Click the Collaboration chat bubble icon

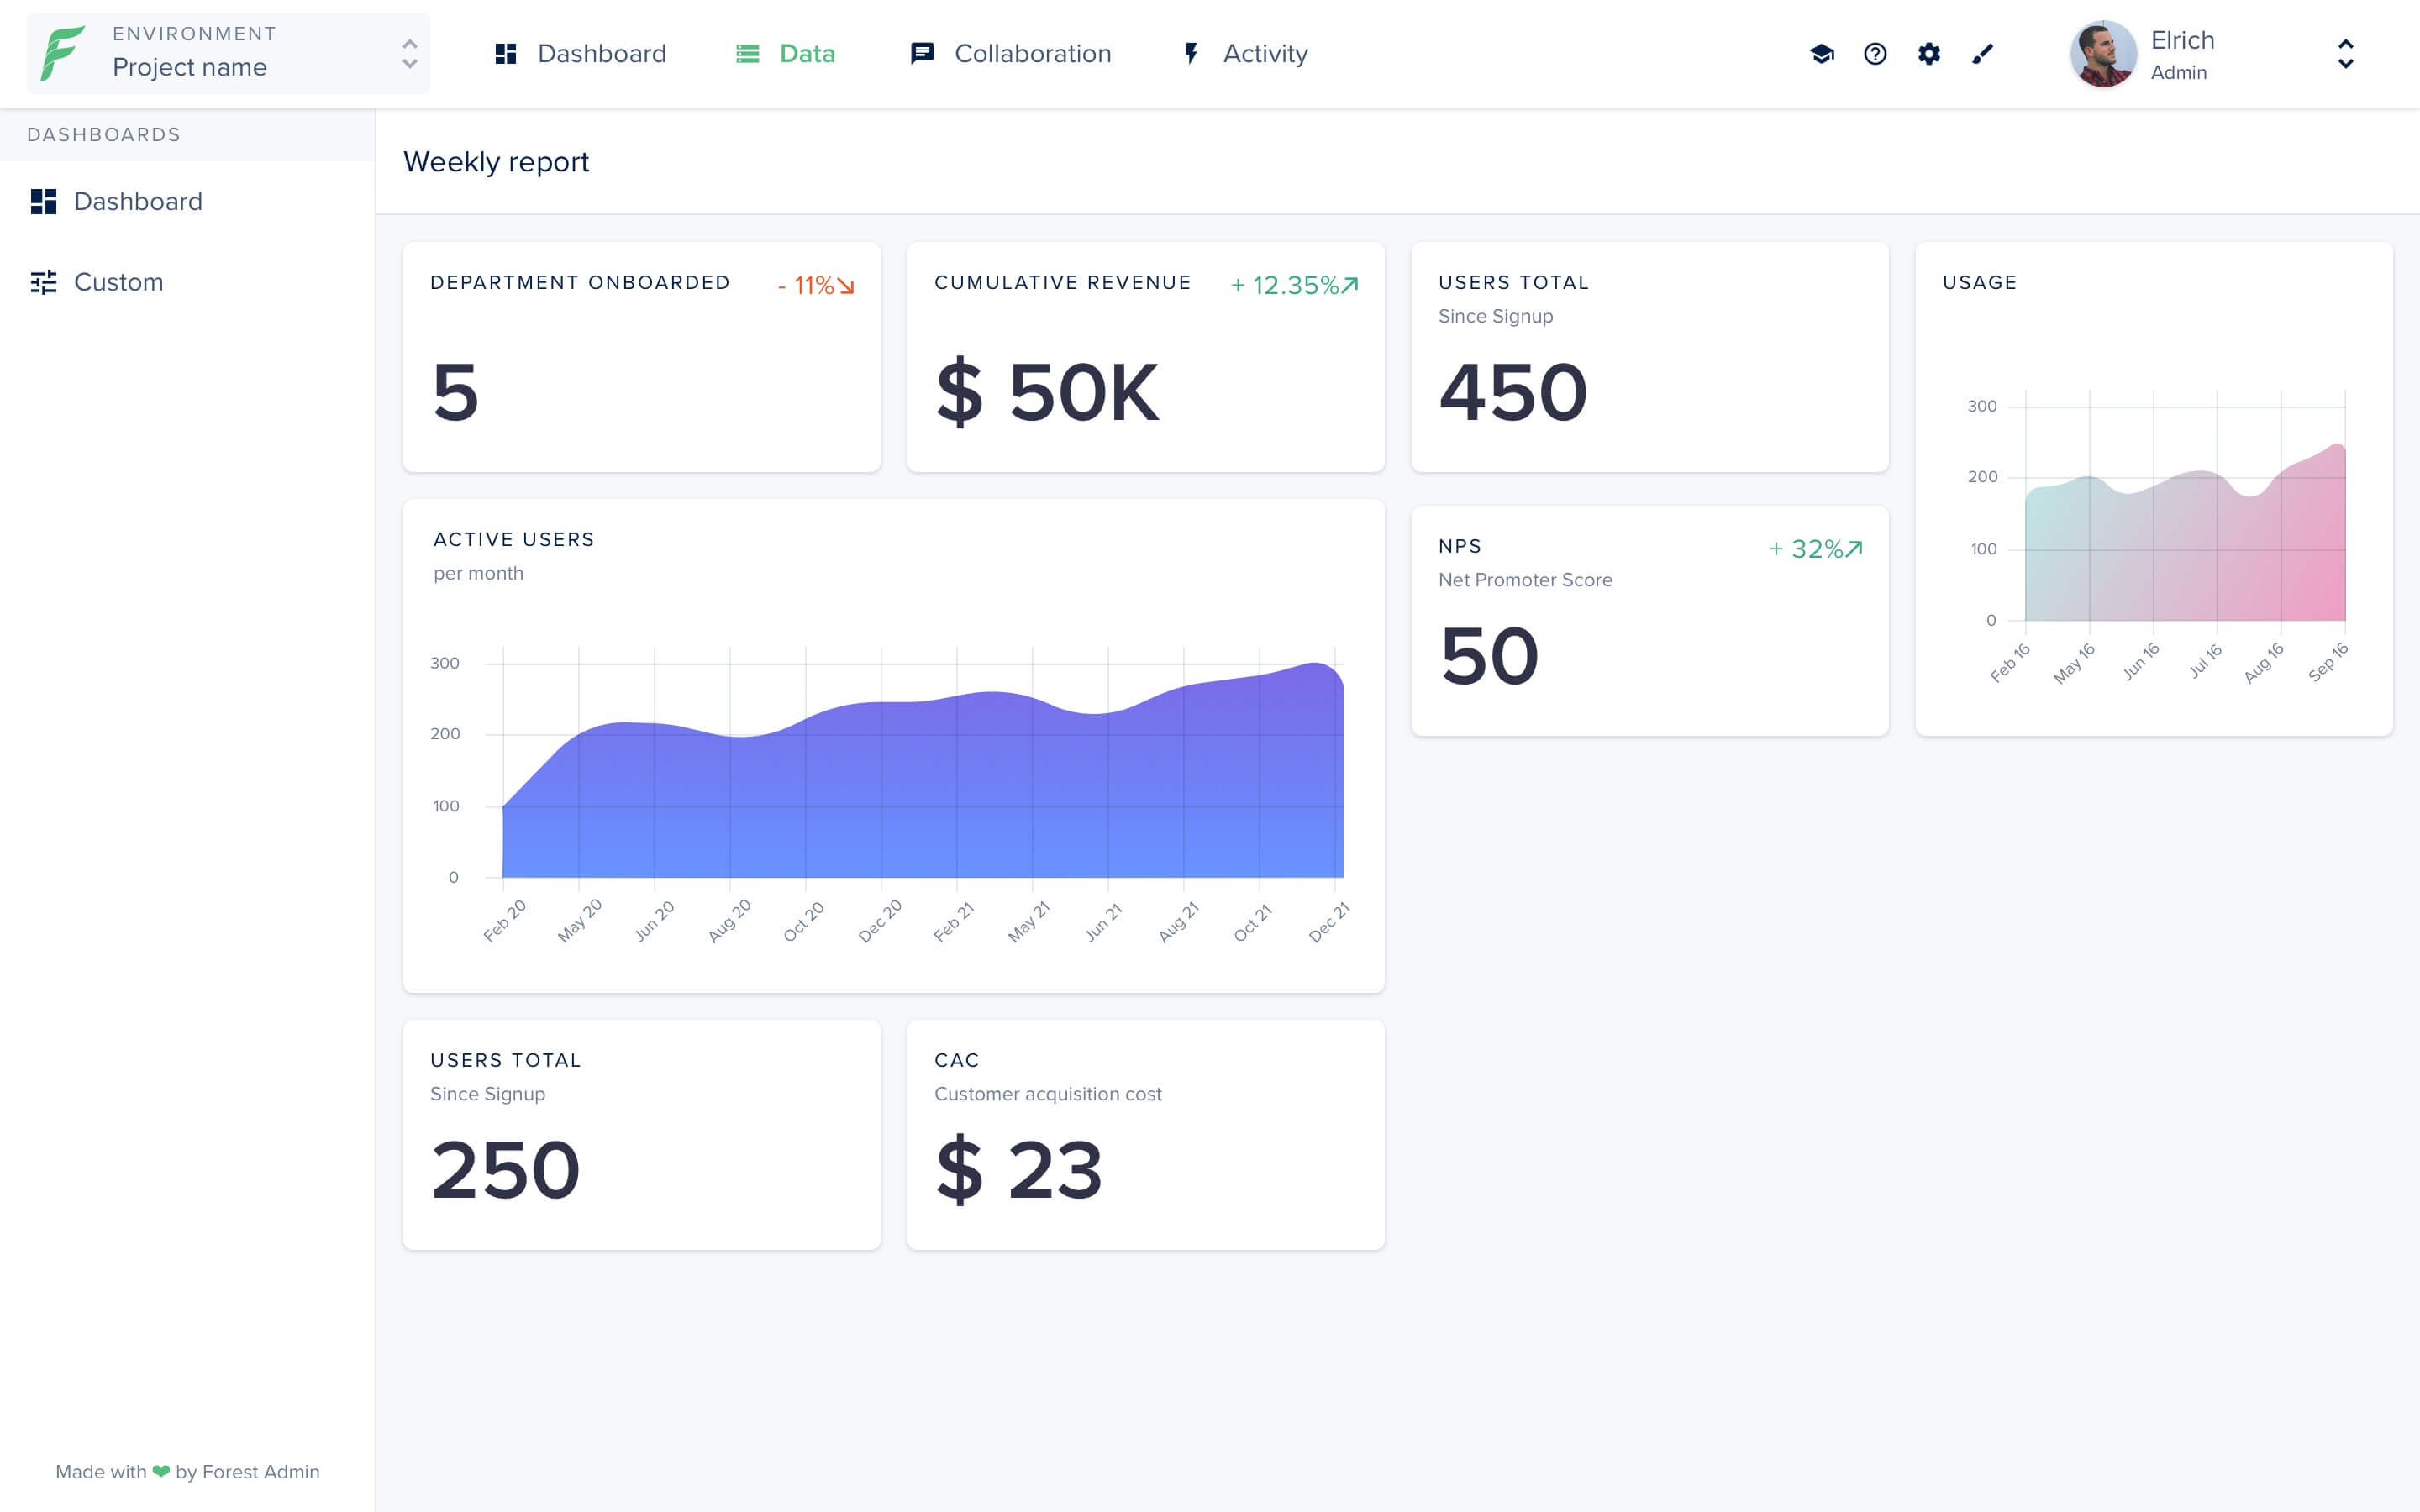pos(921,53)
